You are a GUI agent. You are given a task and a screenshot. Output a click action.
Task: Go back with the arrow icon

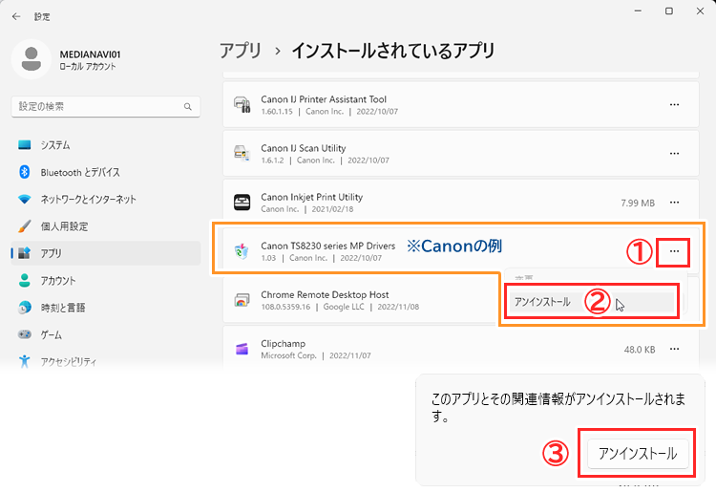[x=16, y=16]
